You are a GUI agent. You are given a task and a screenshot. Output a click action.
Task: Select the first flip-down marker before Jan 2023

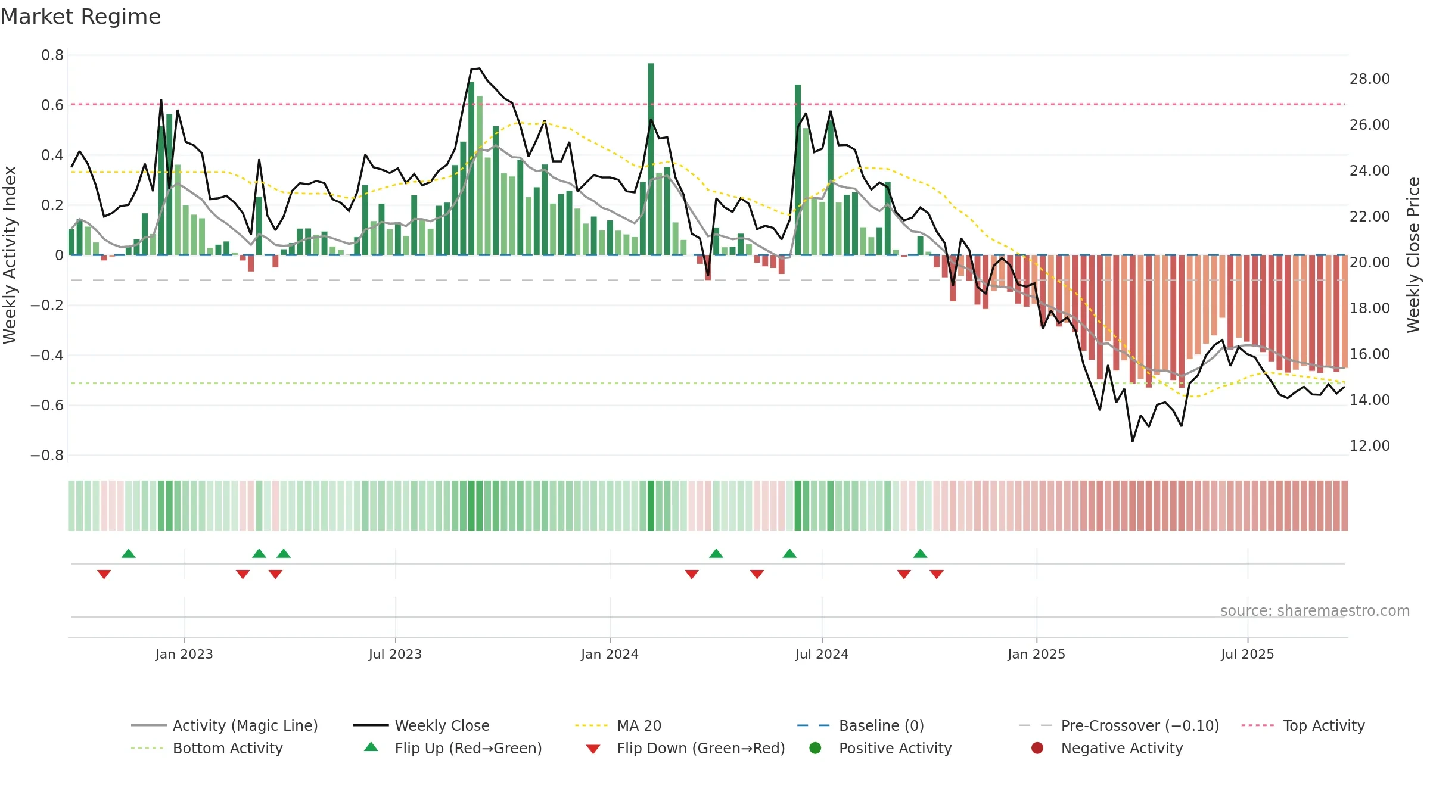click(104, 574)
